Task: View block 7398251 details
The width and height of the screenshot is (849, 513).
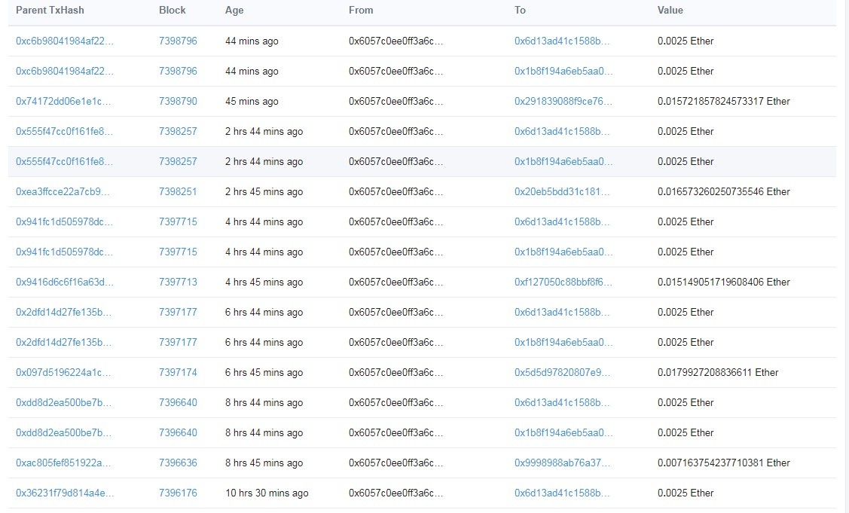Action: [x=178, y=192]
